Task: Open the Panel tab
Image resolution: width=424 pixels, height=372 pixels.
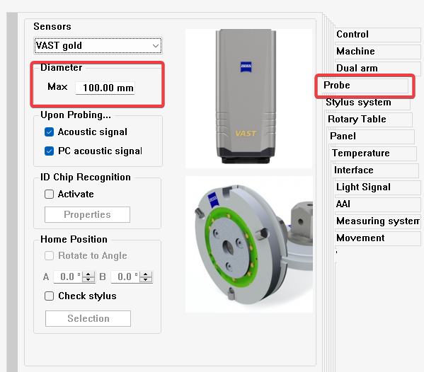Action: pos(372,136)
